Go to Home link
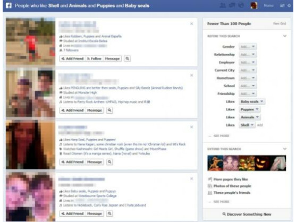Viewport: 296px width, 222px height. tap(268, 5)
